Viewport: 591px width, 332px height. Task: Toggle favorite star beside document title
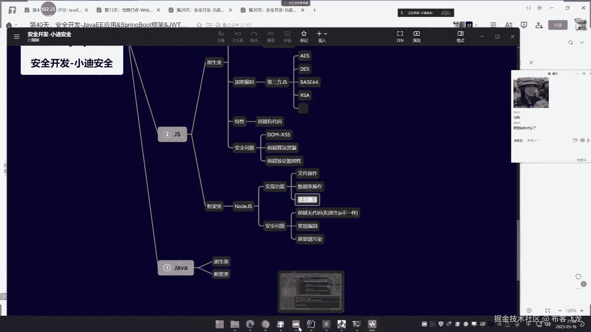pyautogui.click(x=199, y=25)
